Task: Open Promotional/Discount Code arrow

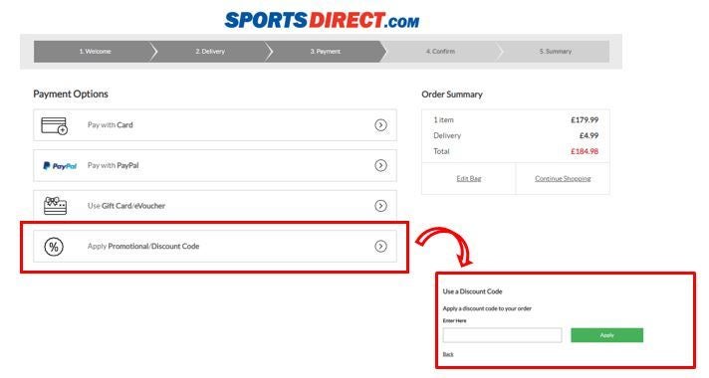Action: [x=380, y=246]
